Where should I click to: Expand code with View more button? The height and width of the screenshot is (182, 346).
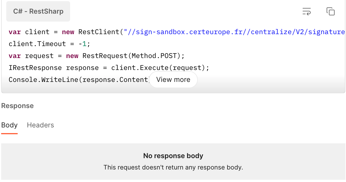[173, 80]
